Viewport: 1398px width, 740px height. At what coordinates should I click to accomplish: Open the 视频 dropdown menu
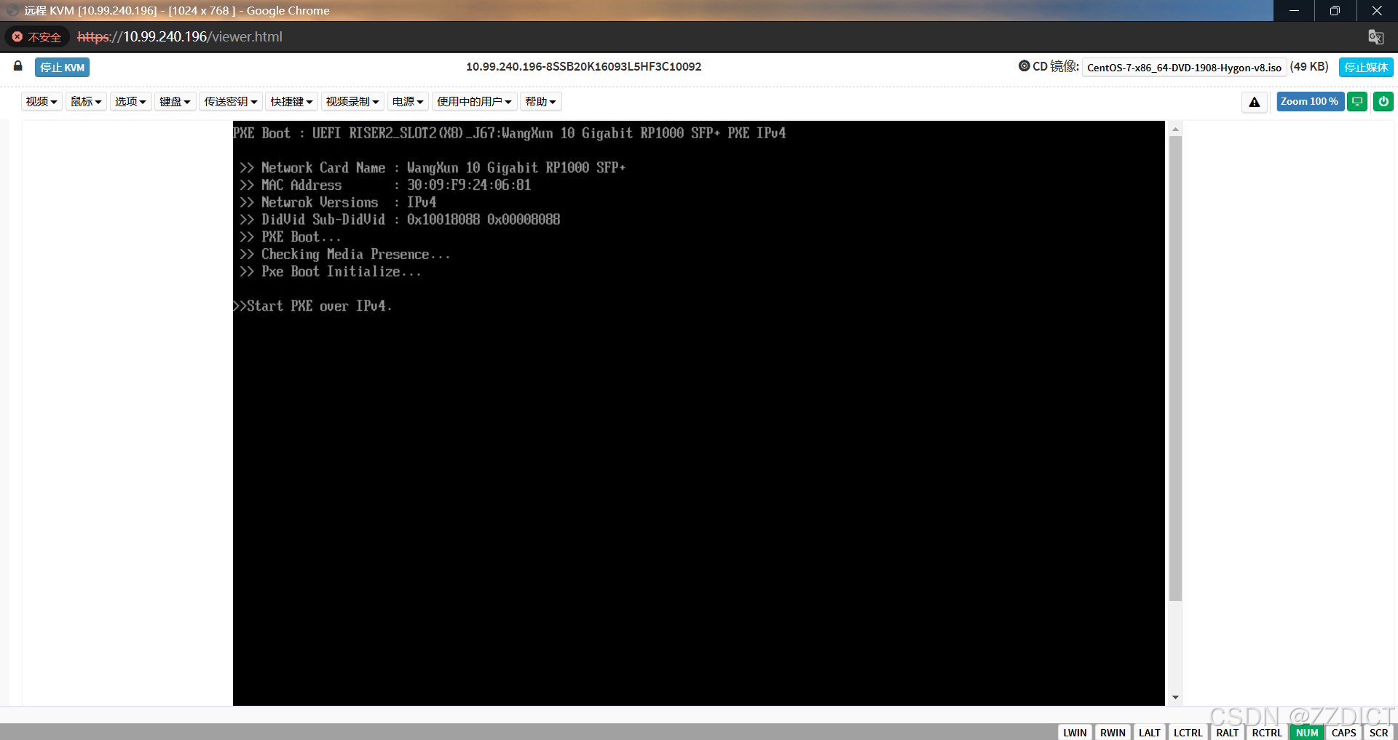click(42, 102)
